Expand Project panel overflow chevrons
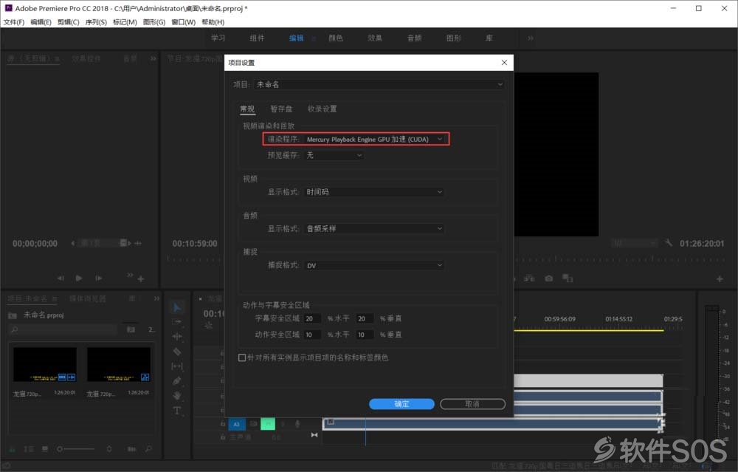 tap(156, 298)
